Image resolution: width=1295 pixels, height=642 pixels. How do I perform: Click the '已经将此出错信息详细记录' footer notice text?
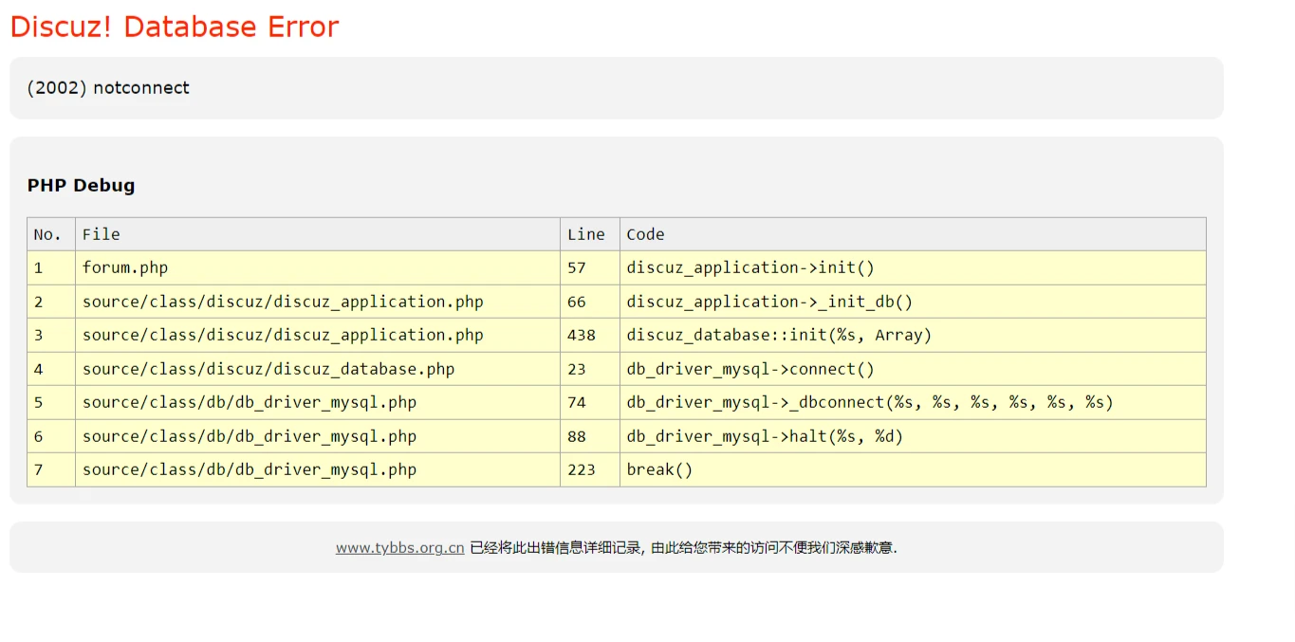click(555, 547)
